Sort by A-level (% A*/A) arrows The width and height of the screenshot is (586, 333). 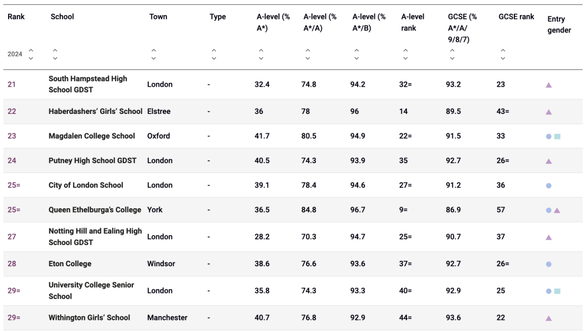click(x=308, y=54)
